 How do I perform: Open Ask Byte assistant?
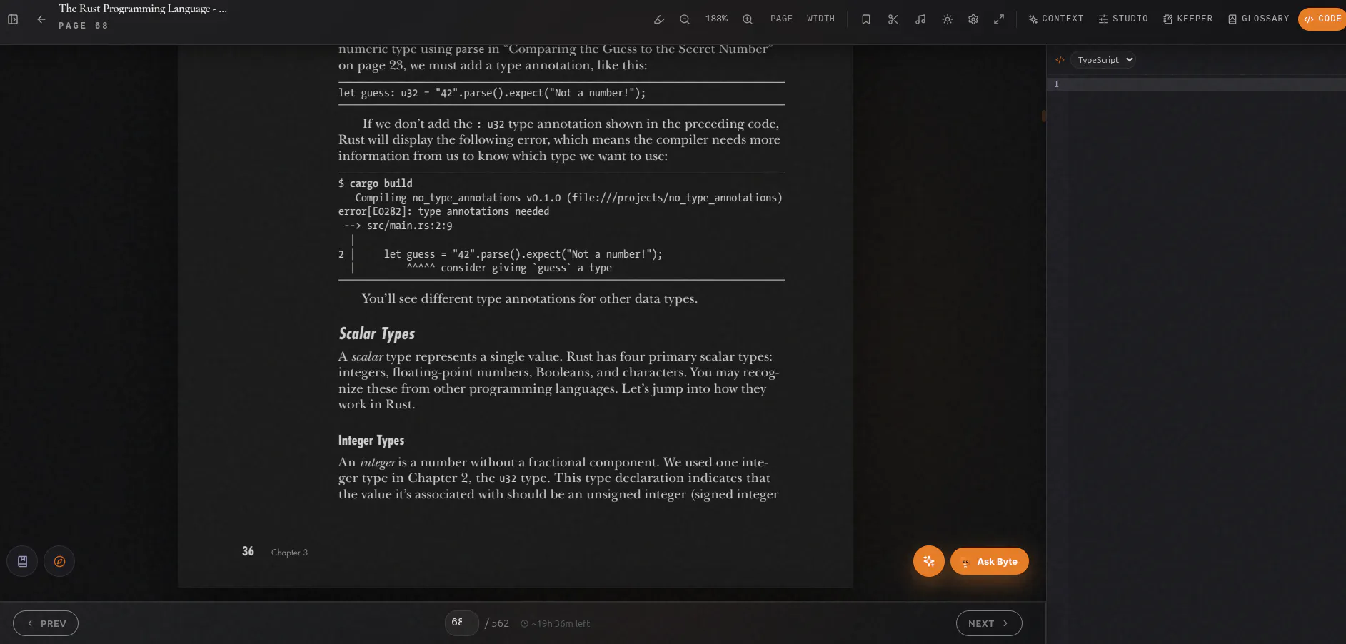[x=990, y=561]
